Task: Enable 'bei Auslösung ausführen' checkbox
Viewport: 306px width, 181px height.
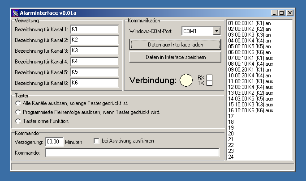Action: click(96, 141)
